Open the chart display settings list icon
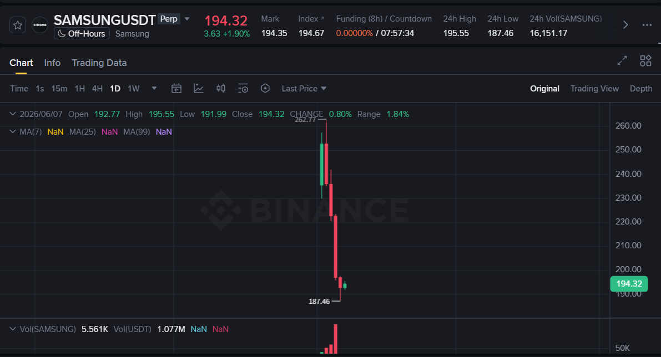Image resolution: width=661 pixels, height=357 pixels. [243, 88]
